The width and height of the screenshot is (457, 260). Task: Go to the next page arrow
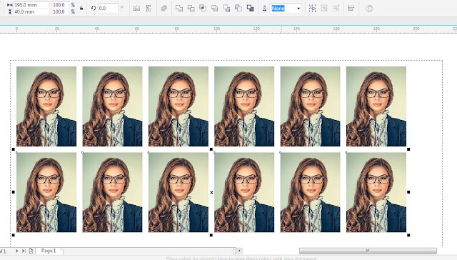coord(16,251)
